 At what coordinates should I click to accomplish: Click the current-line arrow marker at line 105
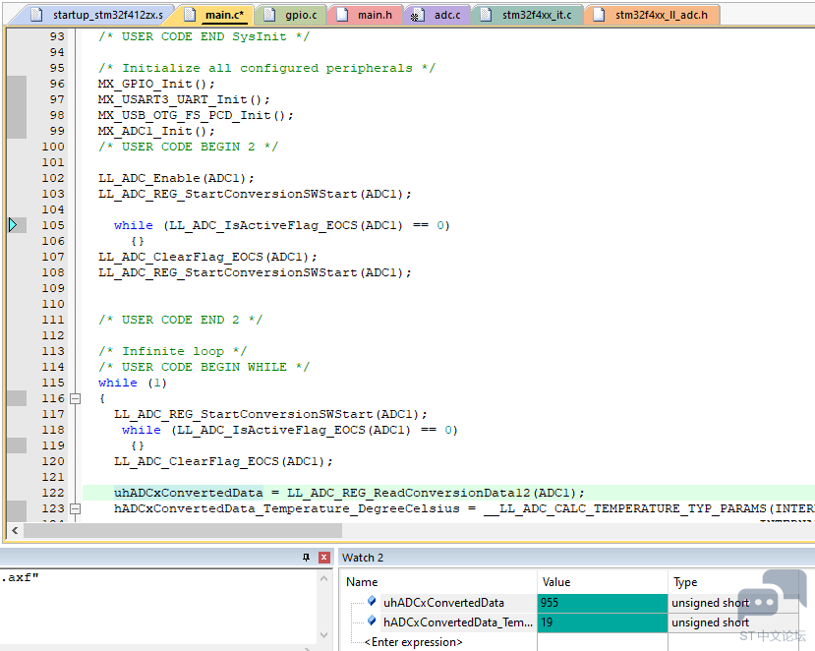point(13,225)
